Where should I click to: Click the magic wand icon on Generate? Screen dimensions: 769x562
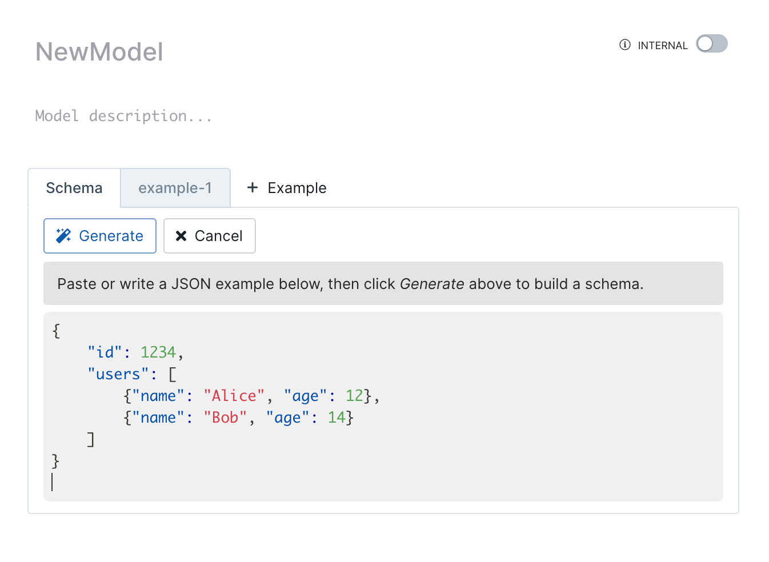pos(63,235)
